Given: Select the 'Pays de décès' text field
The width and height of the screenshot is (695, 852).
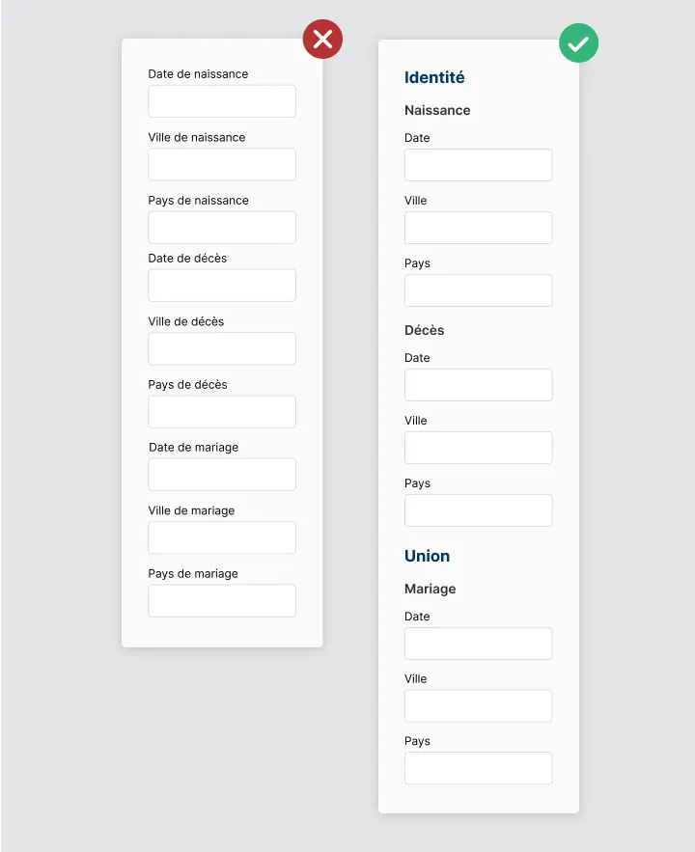Looking at the screenshot, I should (x=222, y=412).
